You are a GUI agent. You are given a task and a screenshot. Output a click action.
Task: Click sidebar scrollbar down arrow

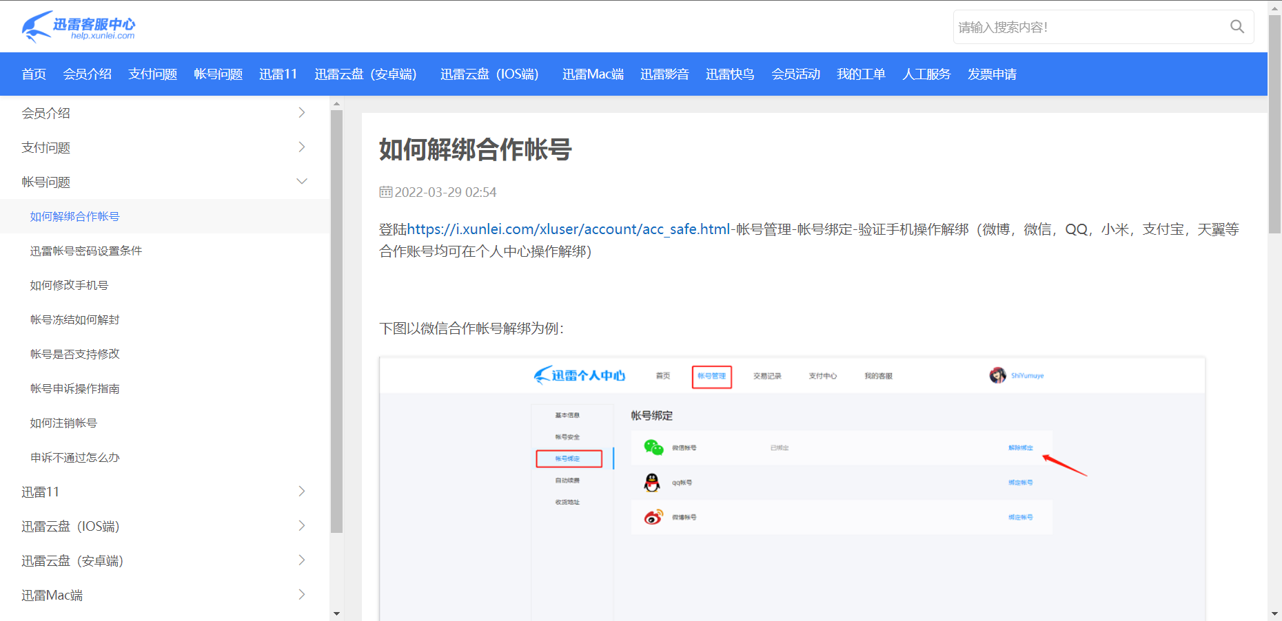point(336,613)
